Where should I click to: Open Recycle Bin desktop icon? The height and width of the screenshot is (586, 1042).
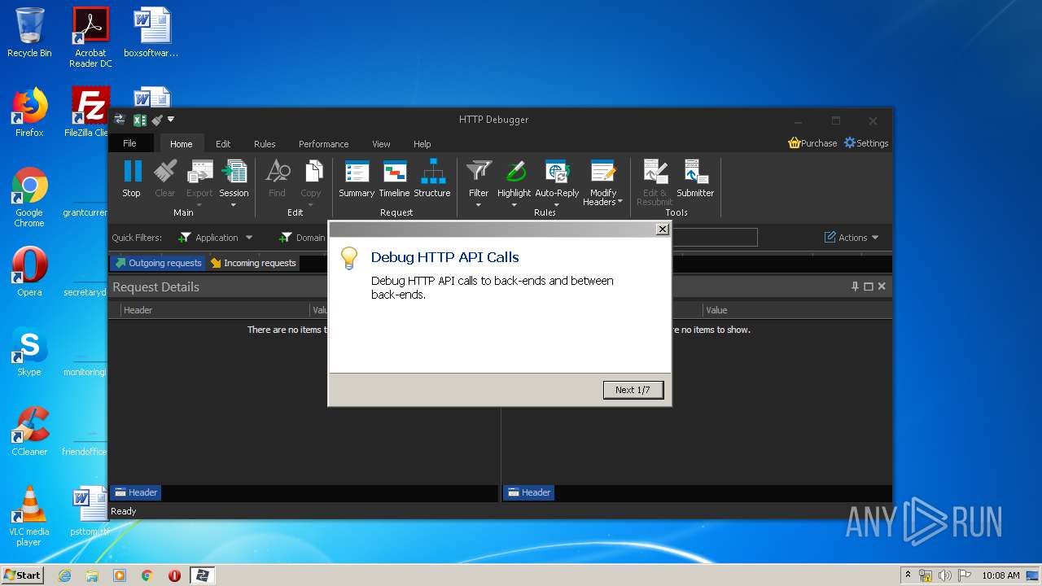click(29, 33)
